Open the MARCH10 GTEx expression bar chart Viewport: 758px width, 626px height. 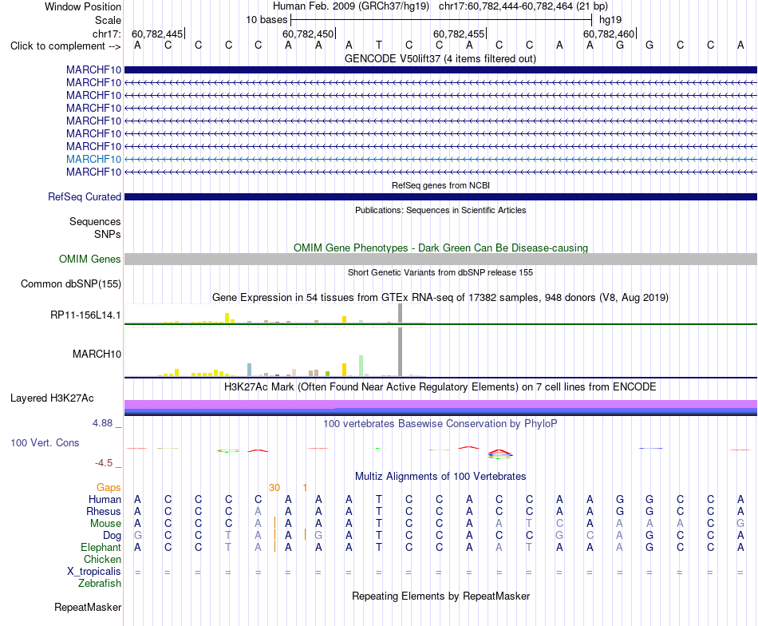275,353
